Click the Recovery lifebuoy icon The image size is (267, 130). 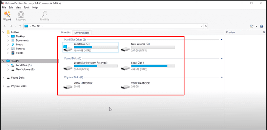pos(21,15)
